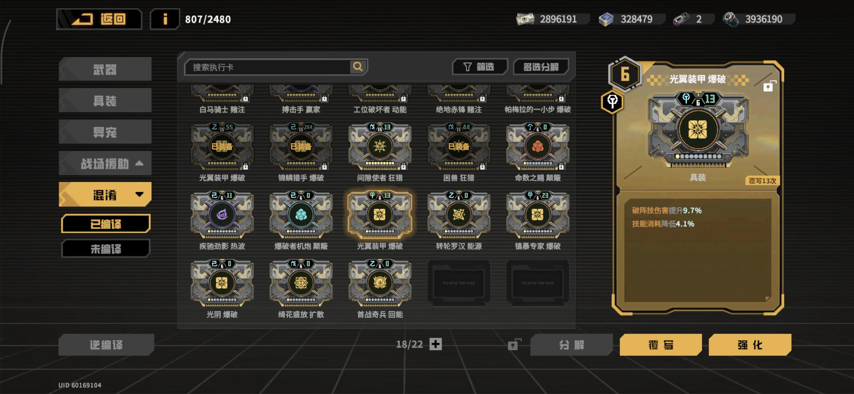Viewport: 854px width, 394px height.
Task: Choose the 已编译 filter option
Action: (105, 224)
